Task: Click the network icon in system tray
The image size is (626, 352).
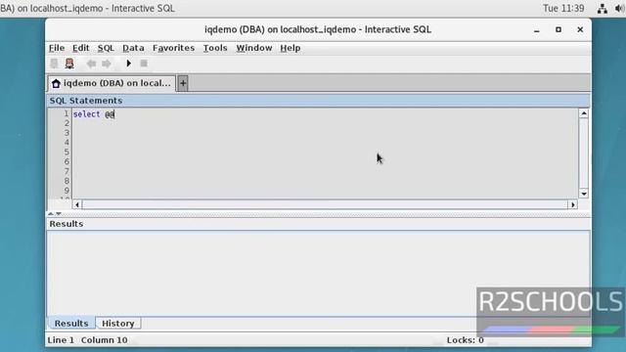Action: pyautogui.click(x=603, y=8)
